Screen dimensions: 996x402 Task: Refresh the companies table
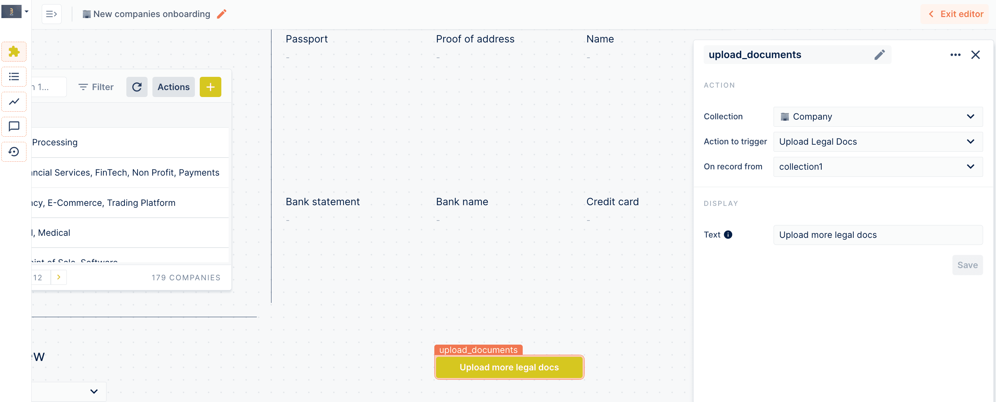[x=137, y=87]
